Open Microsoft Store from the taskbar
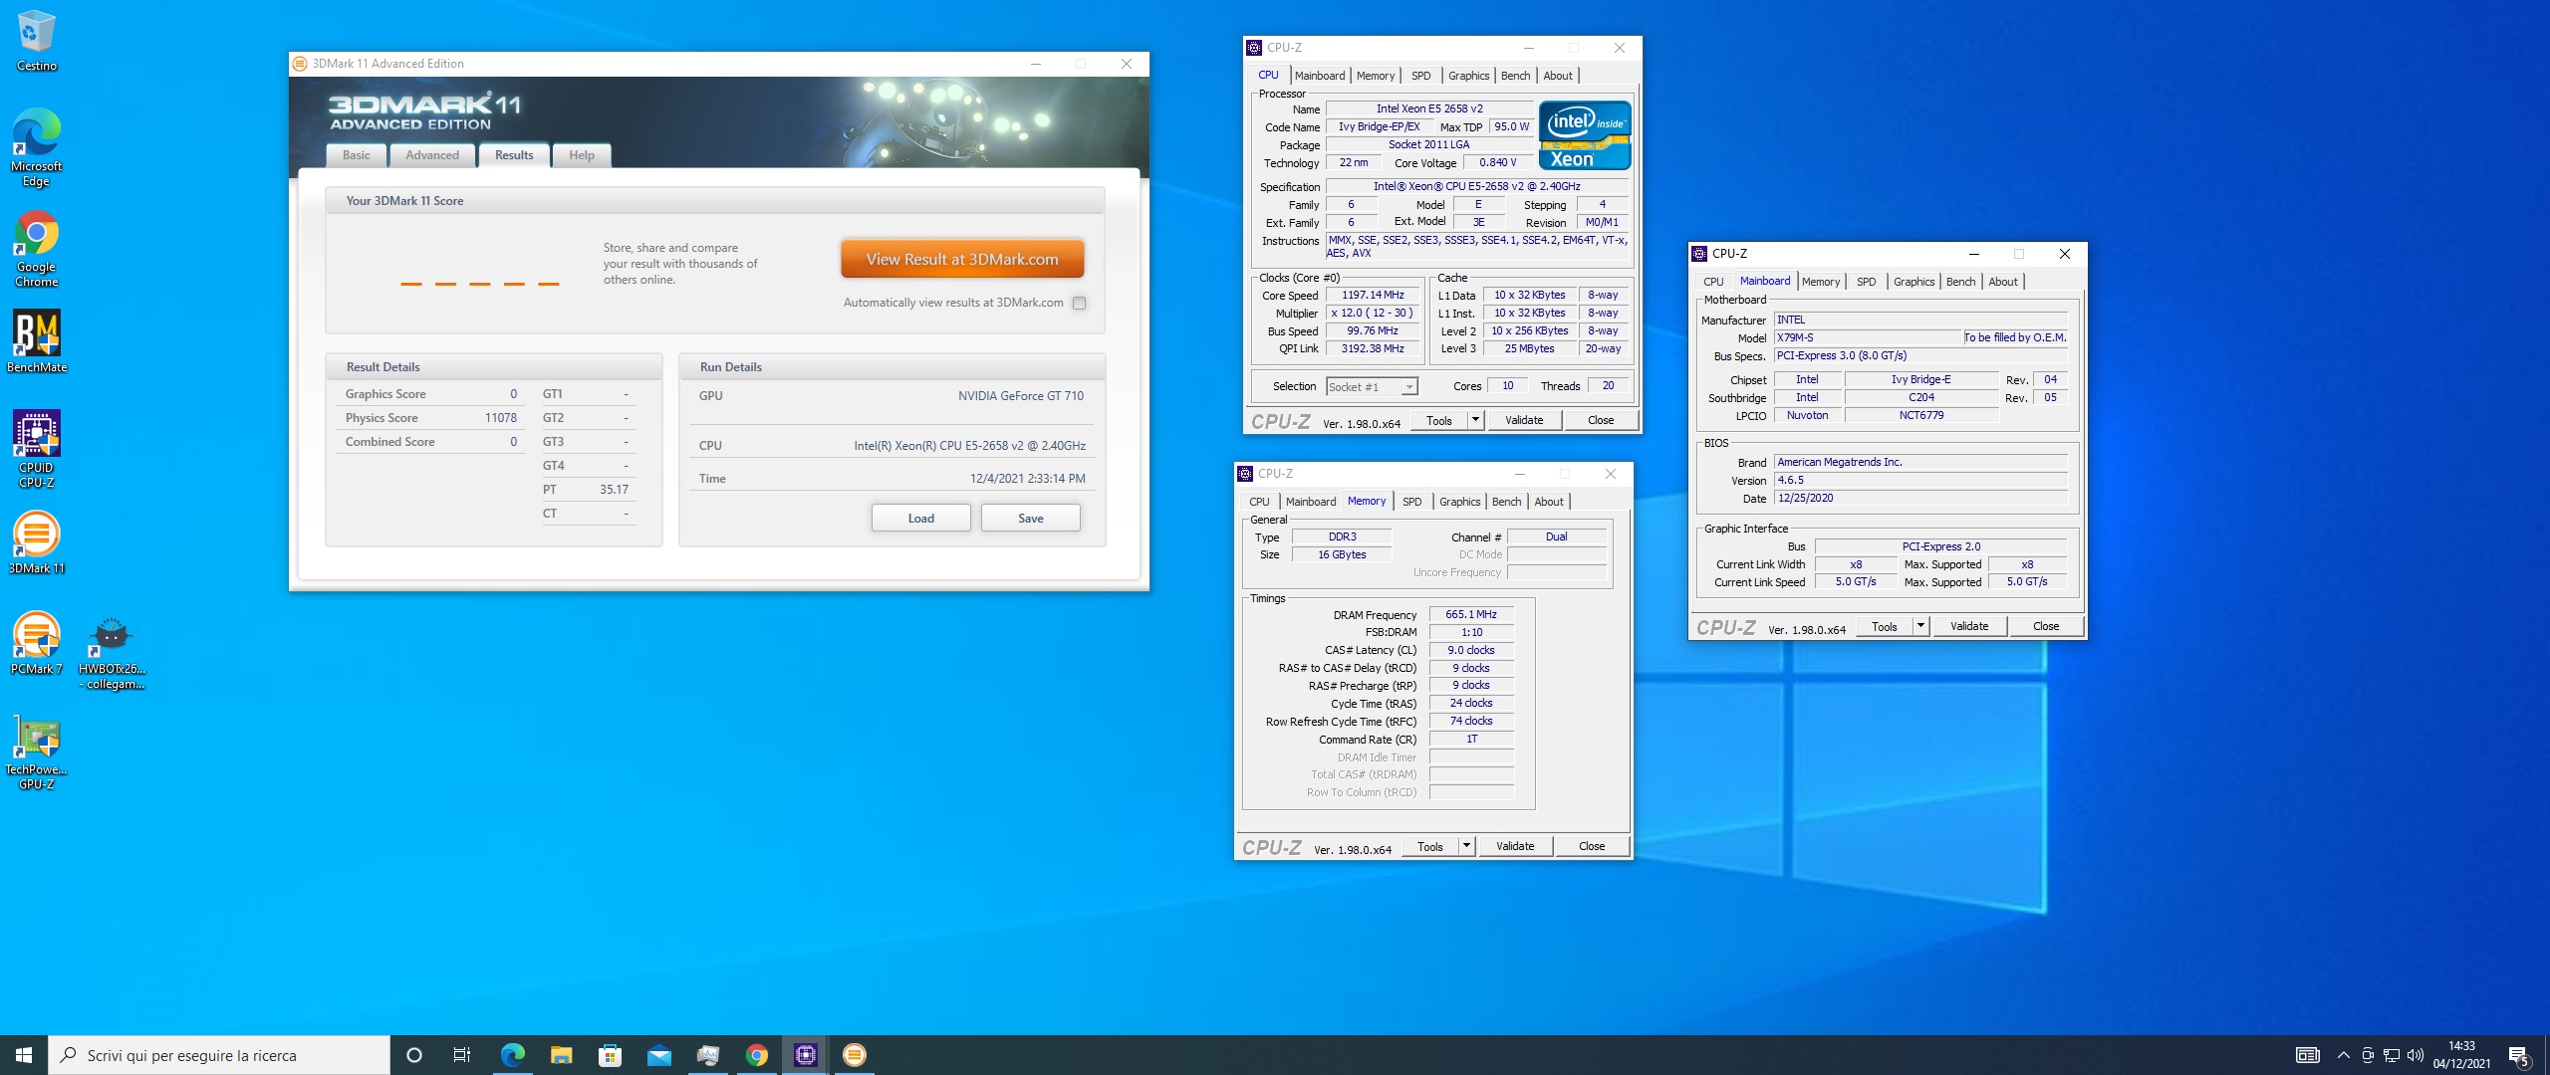 pyautogui.click(x=610, y=1055)
